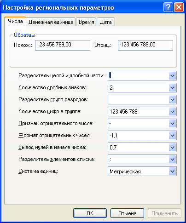Image resolution: width=186 pixels, height=223 pixels.
Task: Click the negative sample number field
Action: click(x=145, y=45)
